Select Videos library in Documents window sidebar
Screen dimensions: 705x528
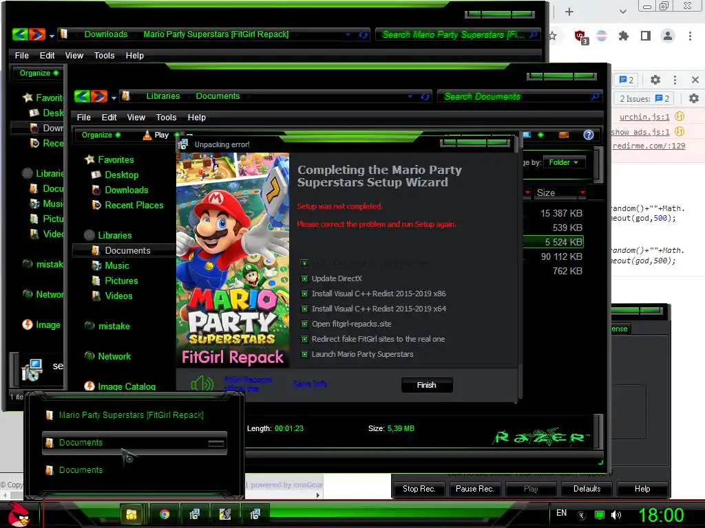[x=118, y=296]
